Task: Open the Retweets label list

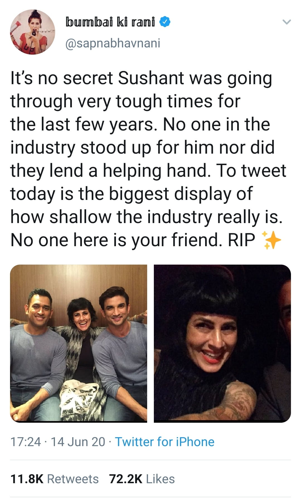Action: pos(73,479)
